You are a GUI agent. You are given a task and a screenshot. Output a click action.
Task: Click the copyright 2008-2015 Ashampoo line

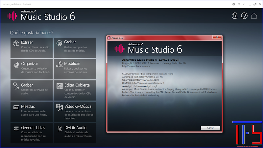pyautogui.click(x=154, y=63)
